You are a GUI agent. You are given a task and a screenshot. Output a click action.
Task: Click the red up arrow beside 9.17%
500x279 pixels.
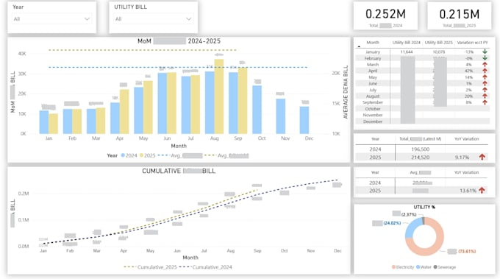(x=482, y=157)
